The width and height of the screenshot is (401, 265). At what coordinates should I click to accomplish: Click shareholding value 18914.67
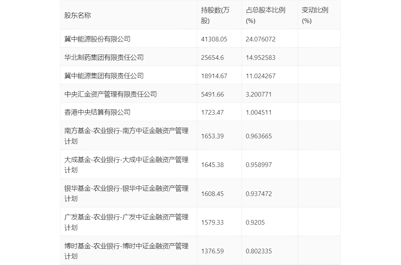pyautogui.click(x=214, y=76)
